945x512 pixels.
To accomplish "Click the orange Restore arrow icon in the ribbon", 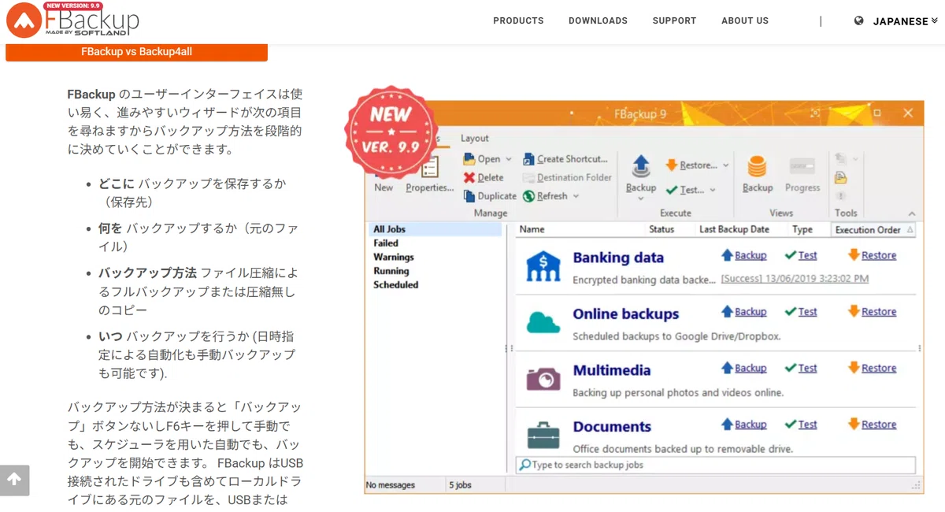I will (x=671, y=165).
